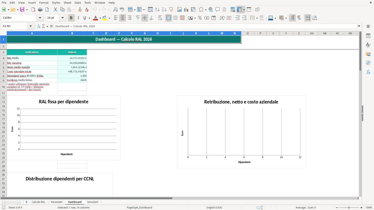Switch to the Istruzioni sheet tab

[93, 202]
